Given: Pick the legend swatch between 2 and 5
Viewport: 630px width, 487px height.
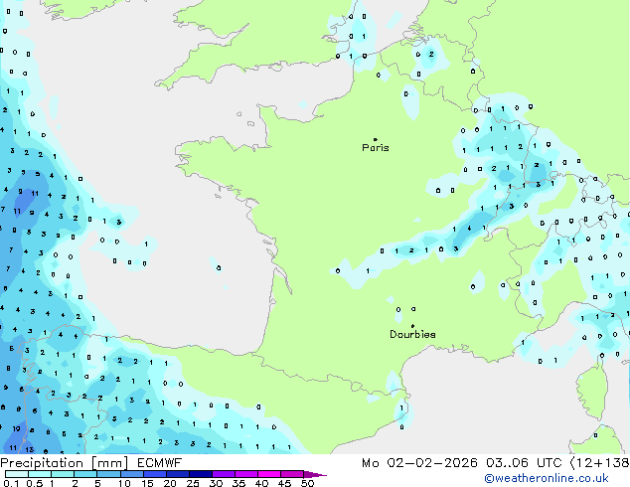Looking at the screenshot, I should click(85, 474).
